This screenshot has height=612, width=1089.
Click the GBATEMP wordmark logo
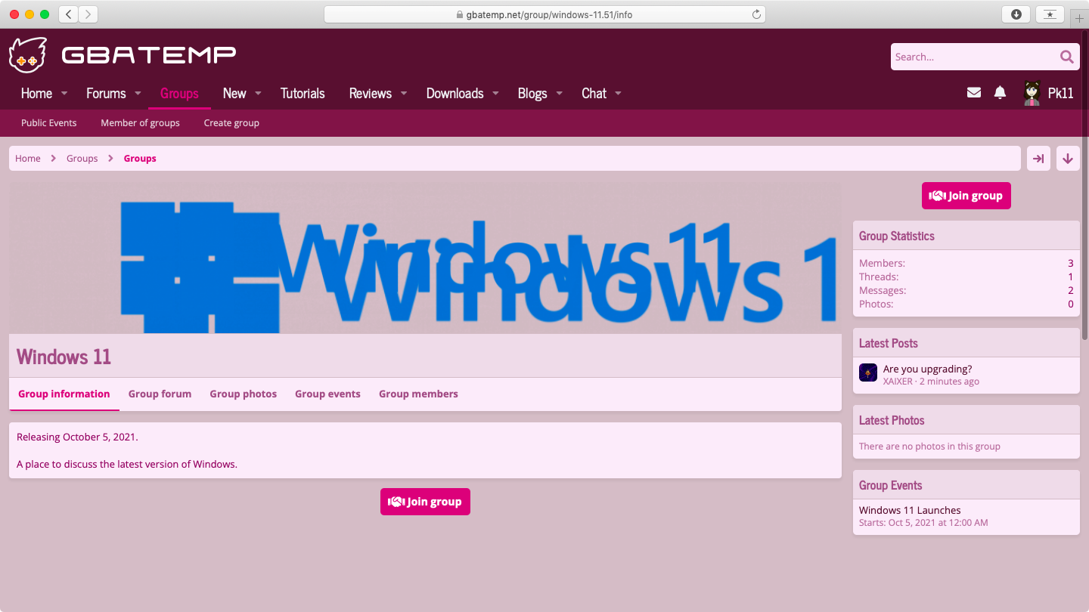149,55
